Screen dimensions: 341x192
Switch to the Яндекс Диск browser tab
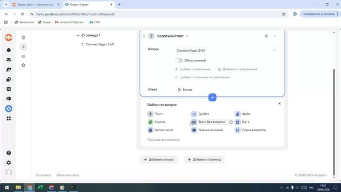tap(36, 4)
